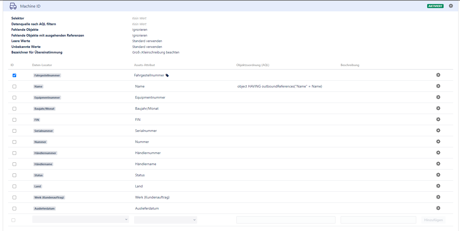Open the Assets-Attribut dropdown in new row
The width and height of the screenshot is (460, 231).
[166, 220]
